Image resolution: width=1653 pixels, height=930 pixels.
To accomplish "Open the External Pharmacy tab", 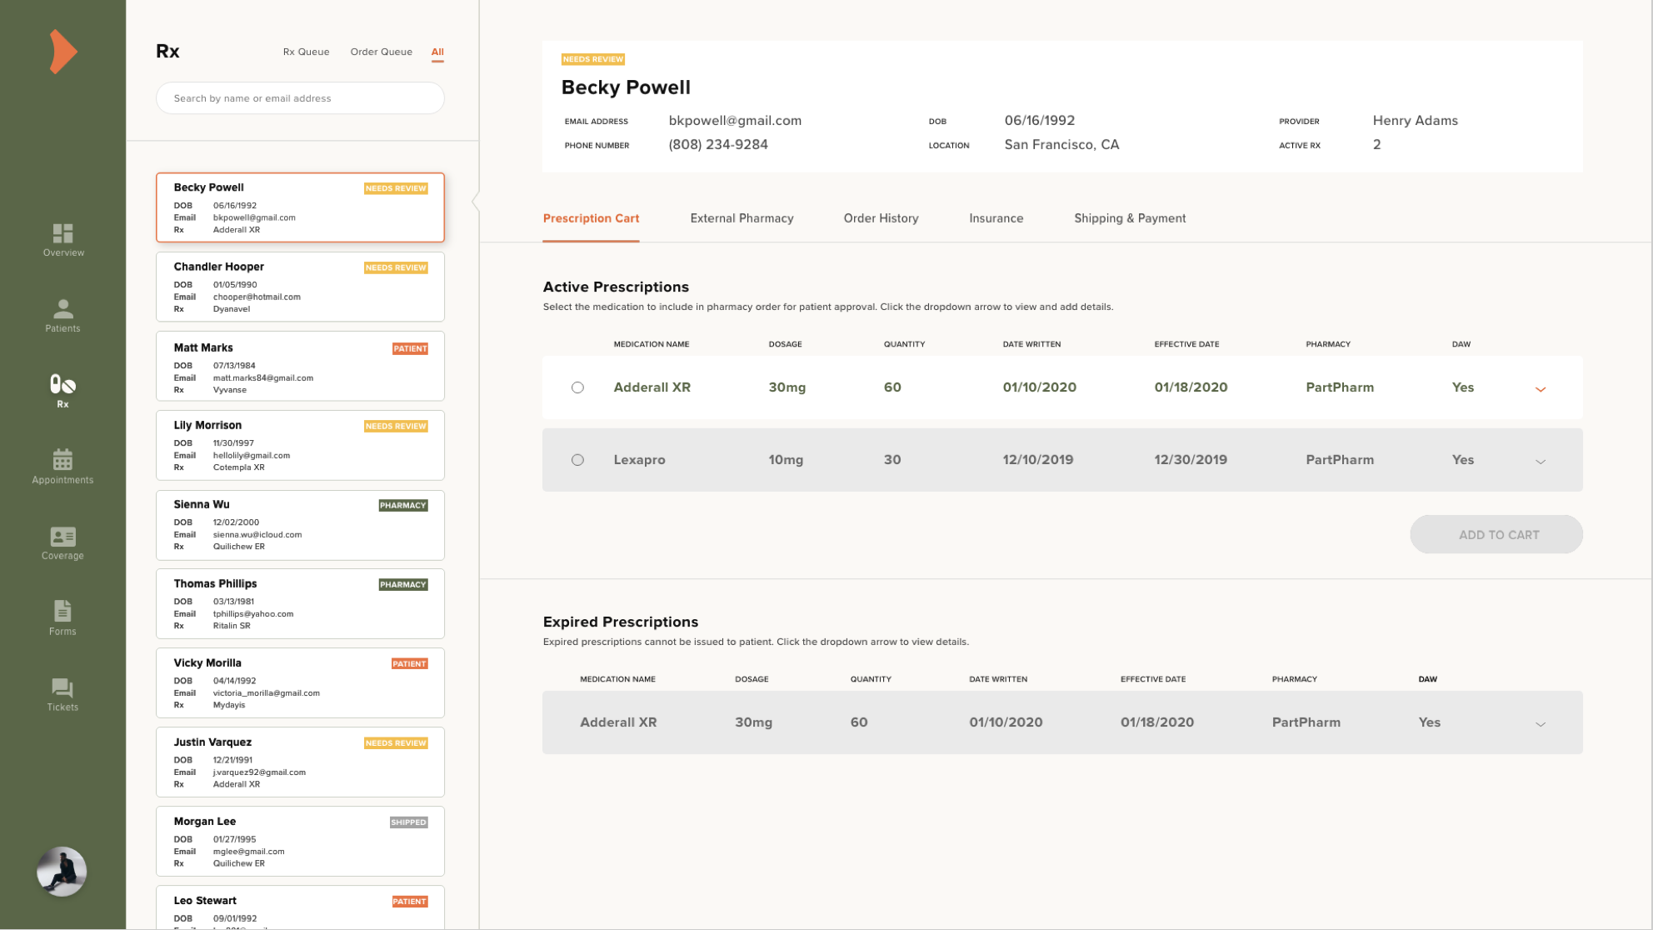I will [742, 218].
